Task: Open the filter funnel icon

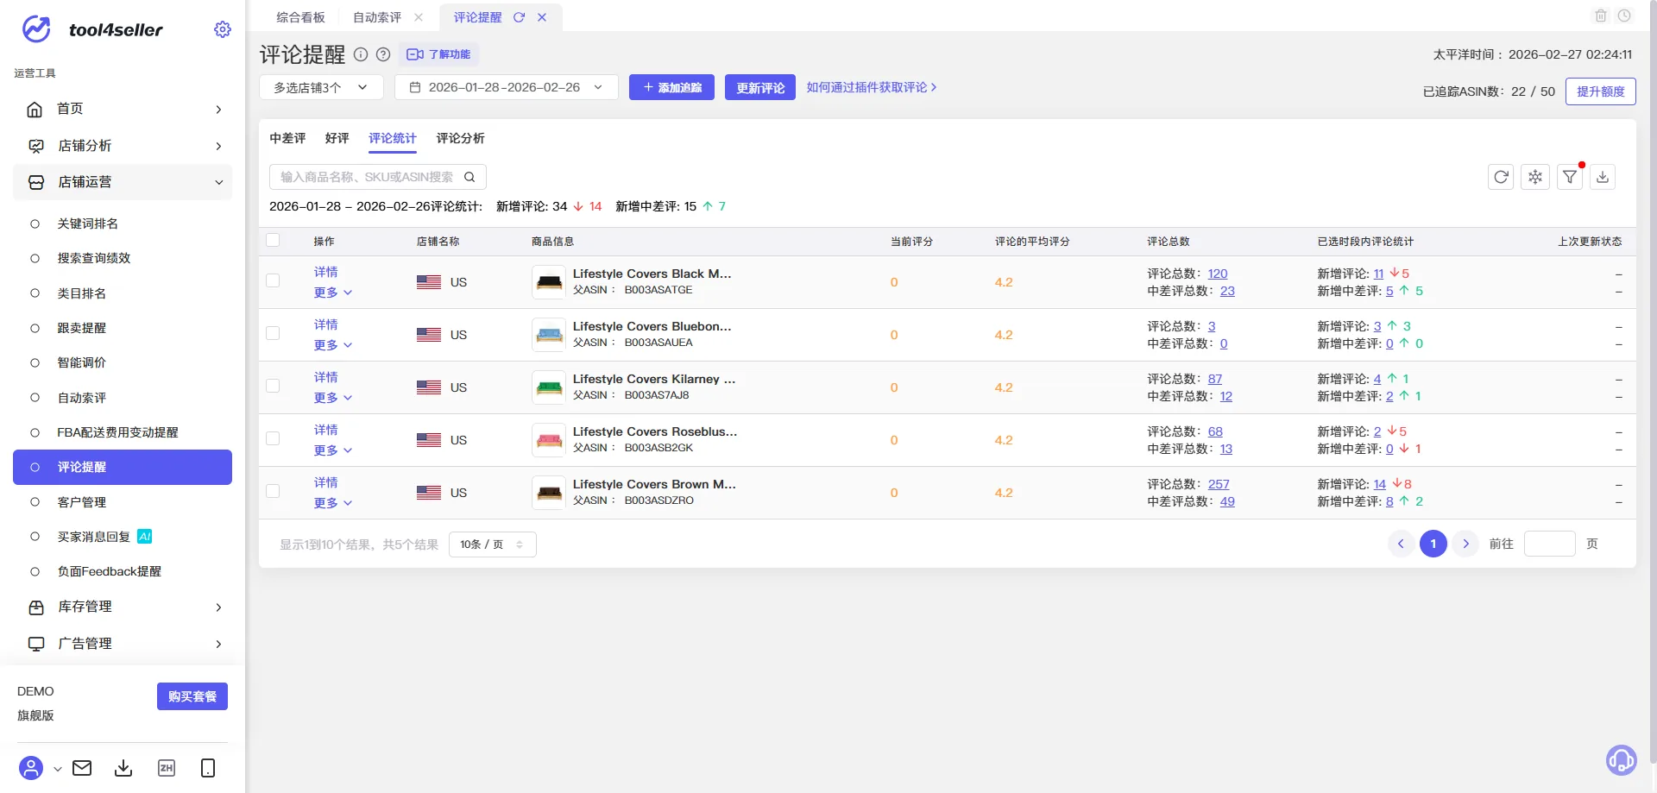Action: coord(1570,177)
